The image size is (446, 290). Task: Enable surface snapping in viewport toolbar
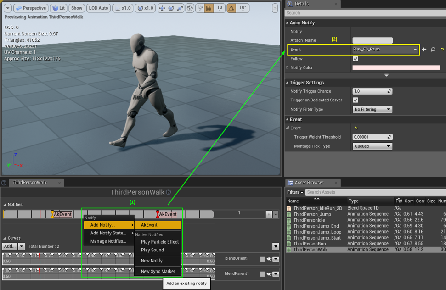click(x=200, y=8)
